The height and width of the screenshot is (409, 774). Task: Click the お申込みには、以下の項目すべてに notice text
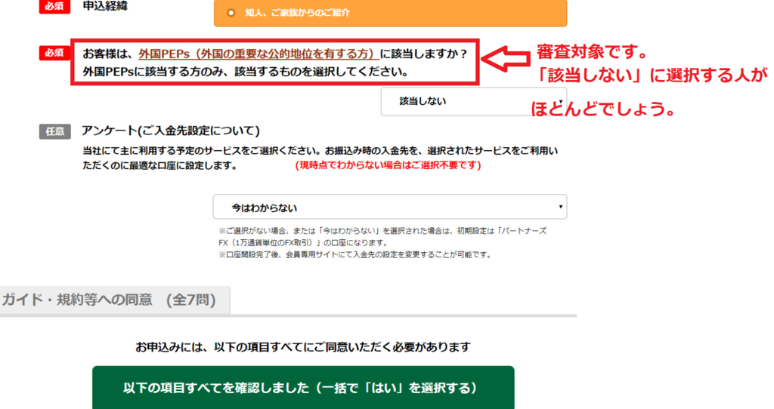pyautogui.click(x=303, y=347)
